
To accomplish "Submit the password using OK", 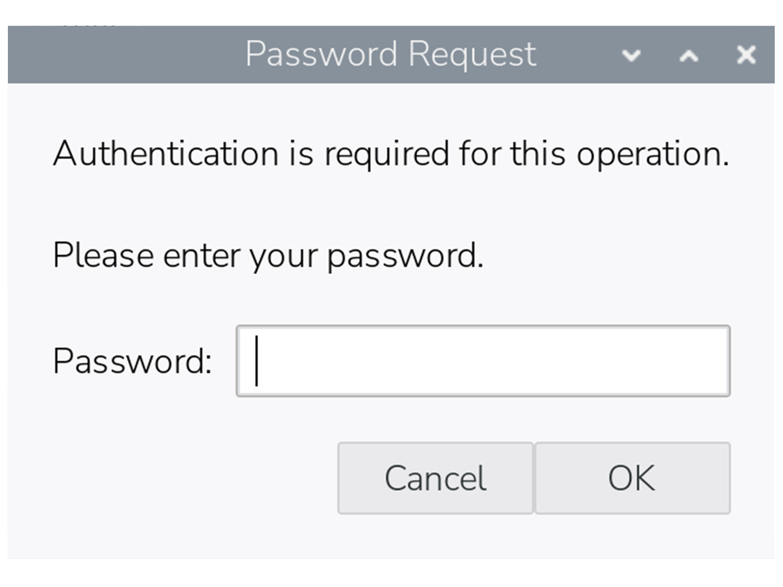I will coord(632,478).
